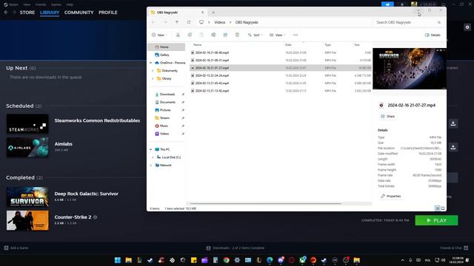
Task: Refresh the OBS Nagrywki folder view
Action: point(189,22)
